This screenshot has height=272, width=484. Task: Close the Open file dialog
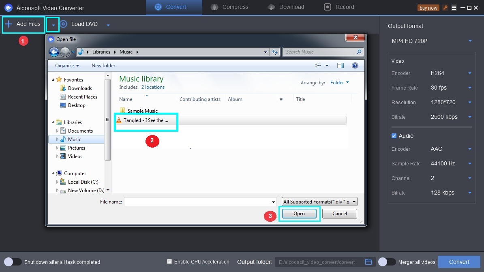click(x=356, y=37)
